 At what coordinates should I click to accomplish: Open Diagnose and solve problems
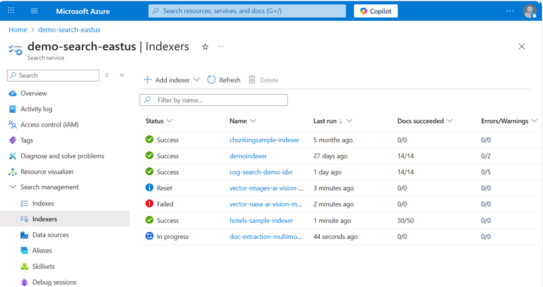point(62,156)
